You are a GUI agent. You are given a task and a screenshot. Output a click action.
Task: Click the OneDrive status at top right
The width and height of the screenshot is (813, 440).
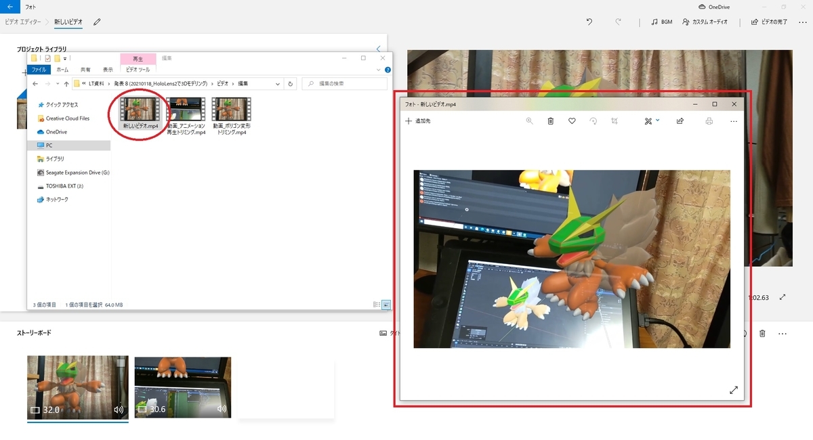click(713, 6)
